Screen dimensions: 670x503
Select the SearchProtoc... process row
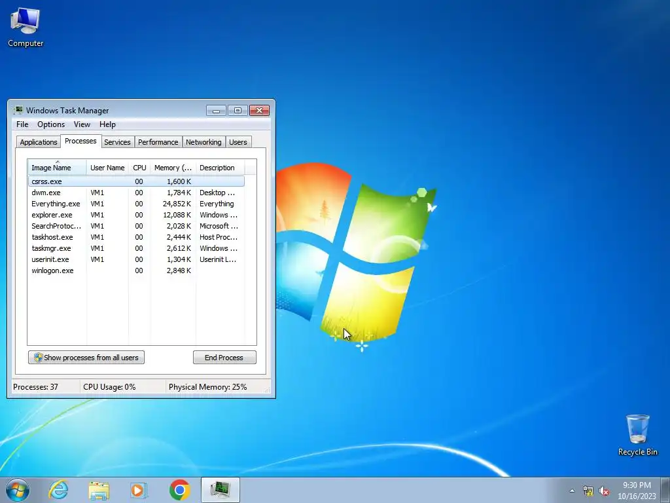136,226
